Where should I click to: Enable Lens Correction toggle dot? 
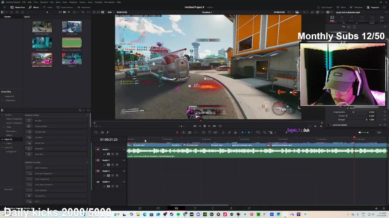[330, 125]
